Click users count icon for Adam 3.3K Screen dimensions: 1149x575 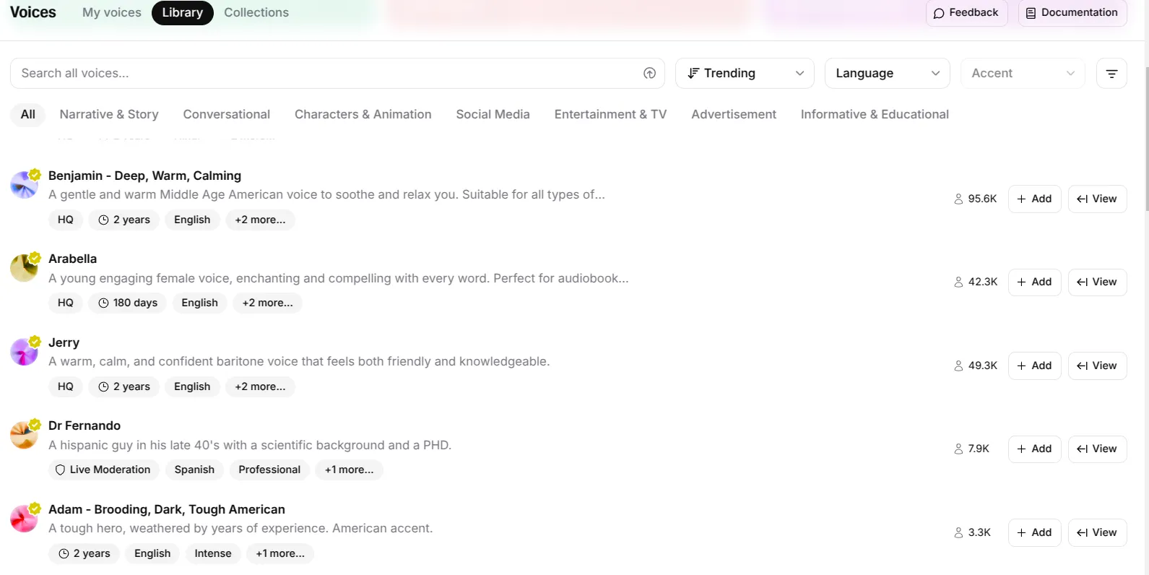click(x=958, y=532)
